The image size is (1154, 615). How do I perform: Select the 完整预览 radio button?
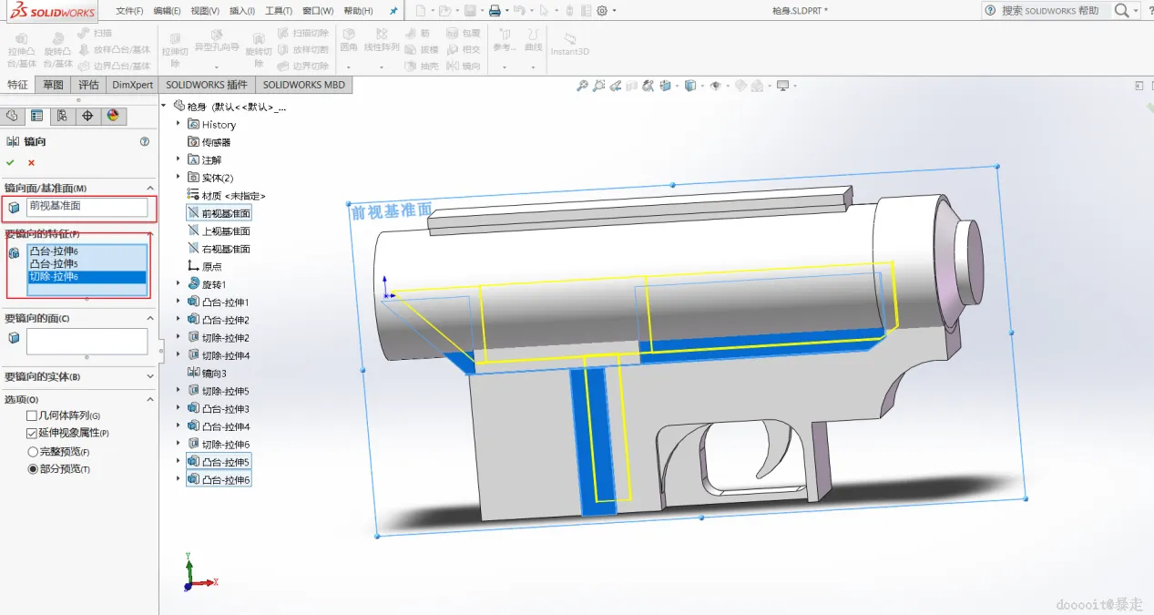click(33, 452)
